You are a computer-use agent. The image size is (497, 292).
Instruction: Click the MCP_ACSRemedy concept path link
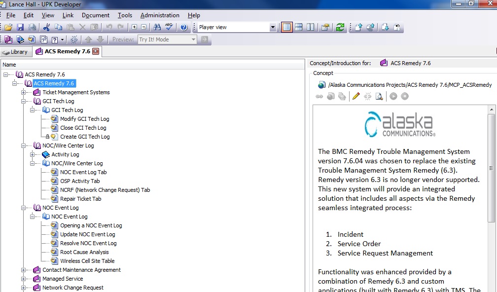[410, 85]
